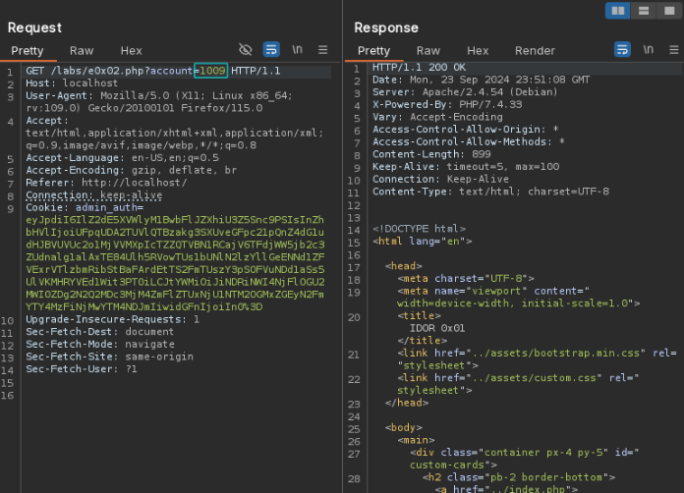Image resolution: width=684 pixels, height=493 pixels.
Task: Open the Response panel hamburger menu
Action: click(x=674, y=50)
